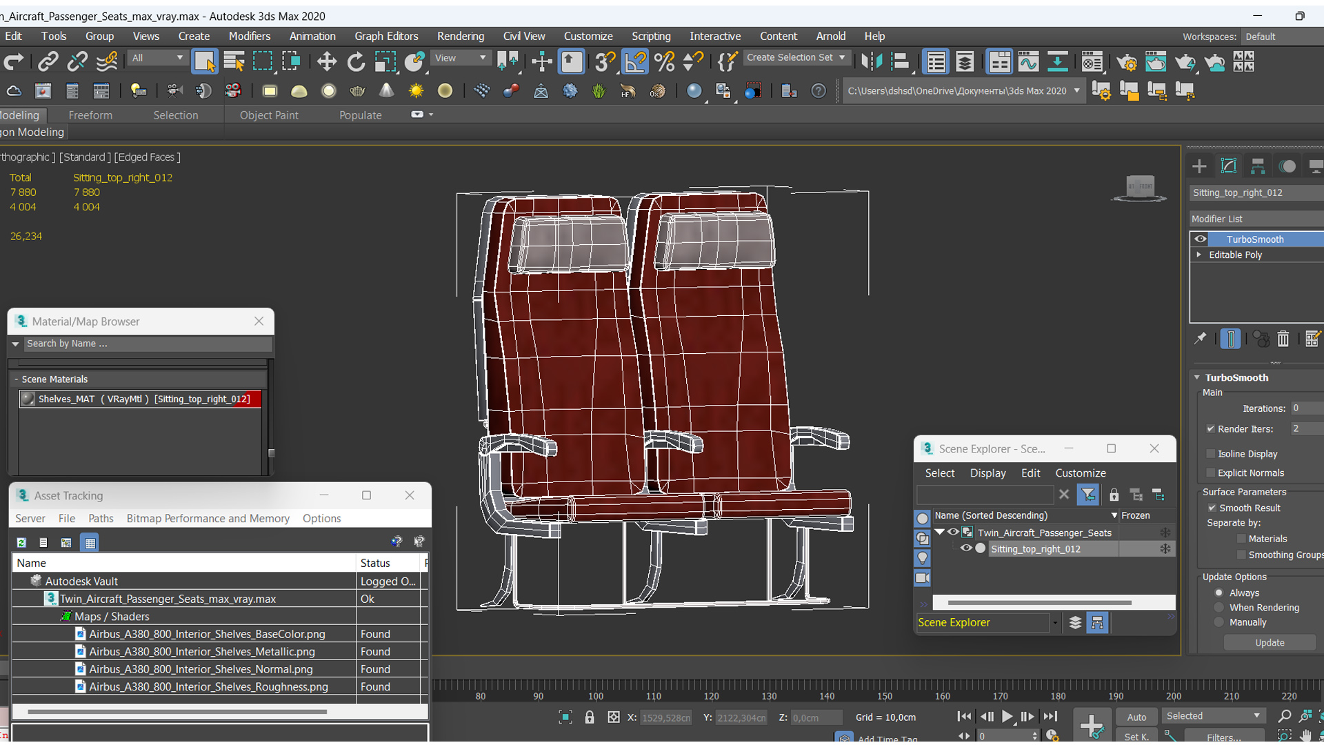Switch to the Object Paint ribbon tab
The image size is (1324, 745).
(269, 115)
